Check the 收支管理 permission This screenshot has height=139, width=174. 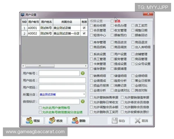(112, 30)
